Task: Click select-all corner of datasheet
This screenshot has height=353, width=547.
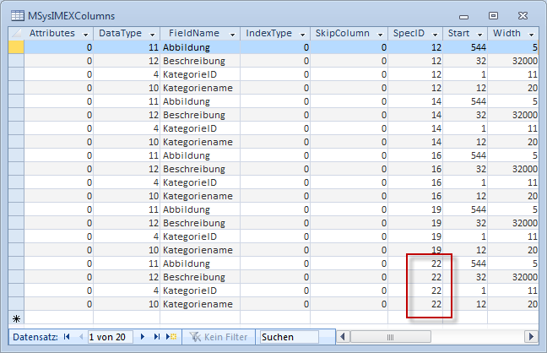Action: [16, 33]
